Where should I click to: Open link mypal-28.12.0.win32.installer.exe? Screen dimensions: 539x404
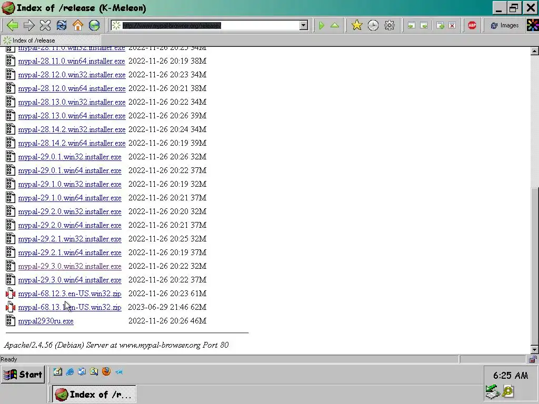click(x=72, y=75)
